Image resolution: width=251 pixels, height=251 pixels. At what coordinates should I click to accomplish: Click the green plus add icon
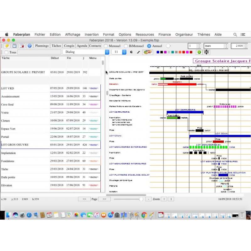(x=199, y=52)
